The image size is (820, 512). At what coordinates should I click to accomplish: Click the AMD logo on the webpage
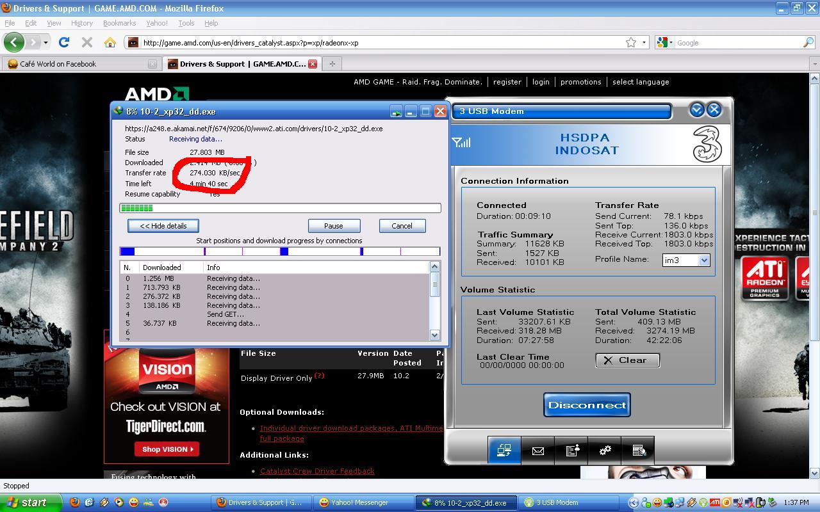point(157,94)
